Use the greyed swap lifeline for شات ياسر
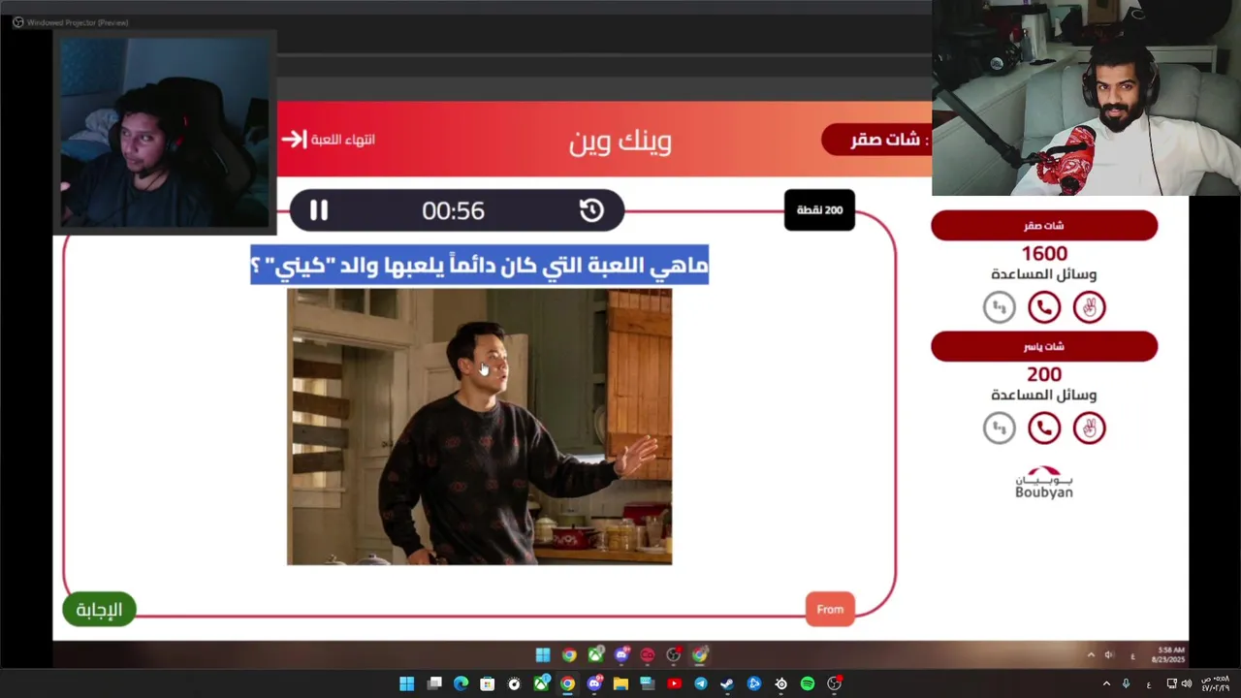This screenshot has width=1241, height=698. tap(999, 428)
